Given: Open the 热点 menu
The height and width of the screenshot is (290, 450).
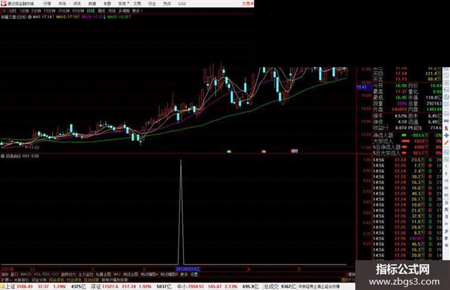Looking at the screenshot, I should [167, 3].
